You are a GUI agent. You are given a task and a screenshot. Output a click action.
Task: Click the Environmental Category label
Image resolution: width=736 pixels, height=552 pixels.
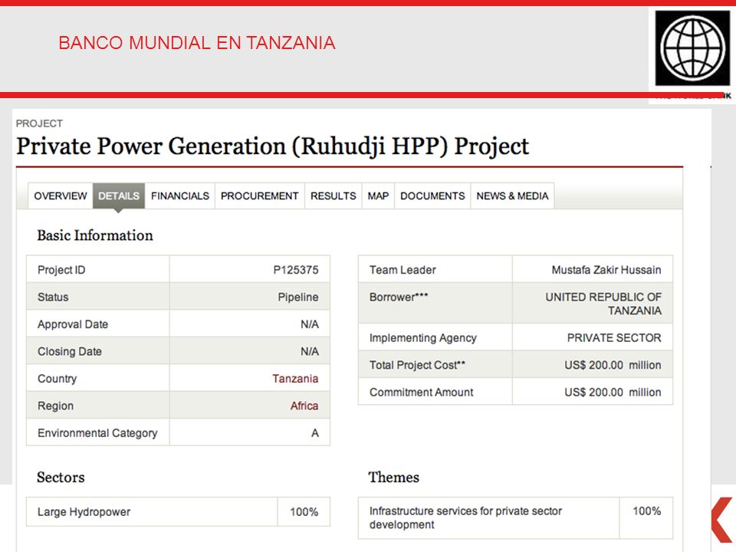(97, 432)
